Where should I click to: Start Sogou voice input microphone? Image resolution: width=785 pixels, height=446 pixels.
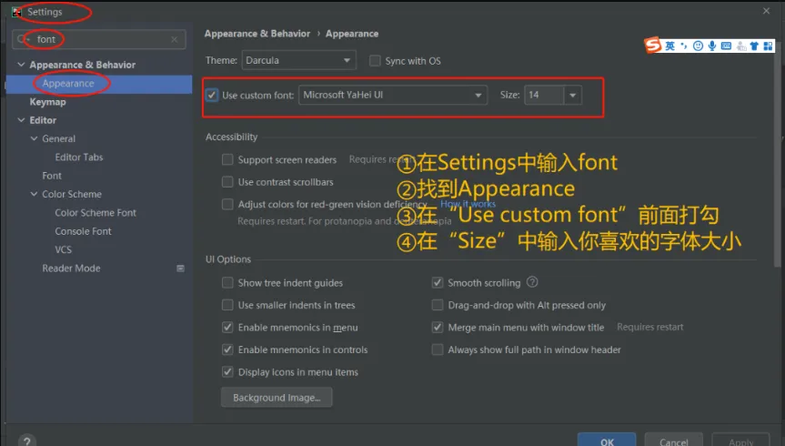[711, 46]
